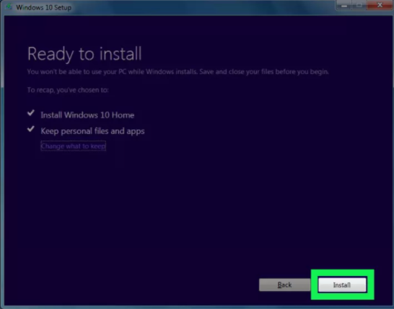Close the Windows 10 Setup window
This screenshot has width=394, height=309.
tap(380, 5)
